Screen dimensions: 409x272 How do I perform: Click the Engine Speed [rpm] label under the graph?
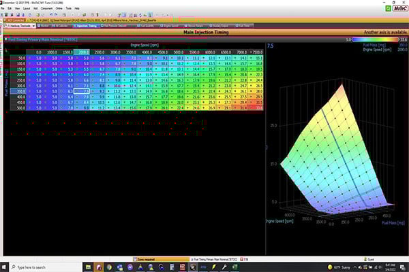[x=279, y=221]
